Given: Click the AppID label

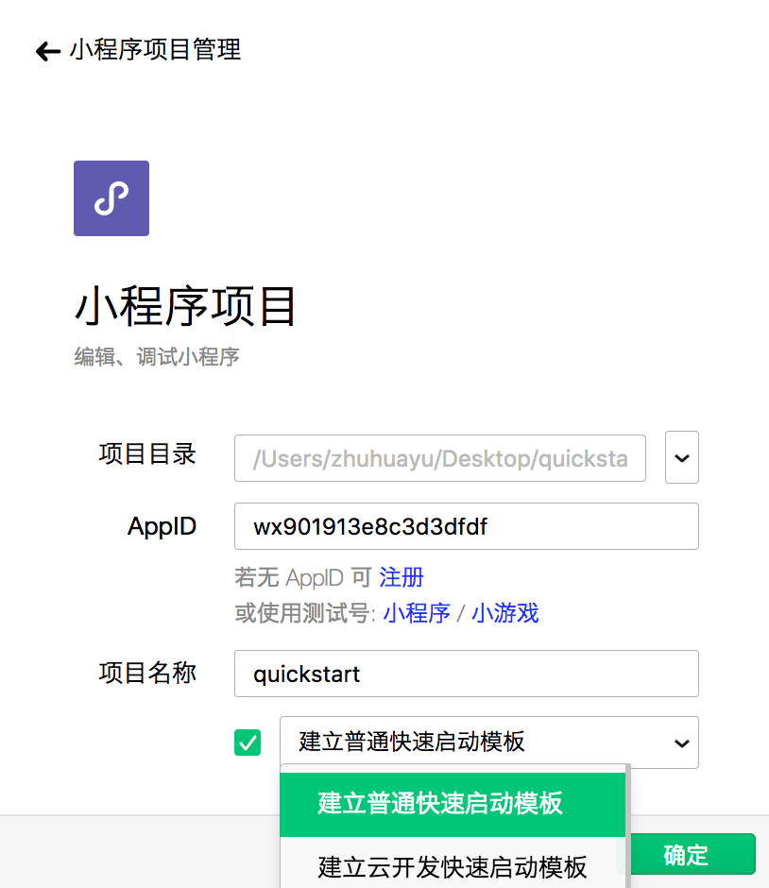Looking at the screenshot, I should tap(162, 526).
